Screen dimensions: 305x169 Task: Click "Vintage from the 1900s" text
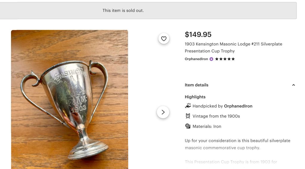click(x=216, y=116)
